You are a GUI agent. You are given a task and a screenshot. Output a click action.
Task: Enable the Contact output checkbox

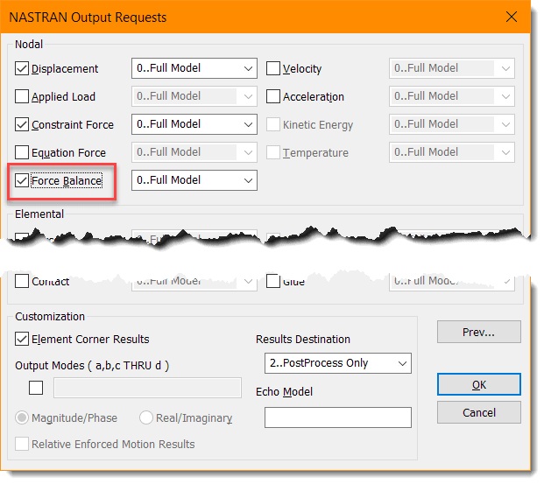coord(22,281)
